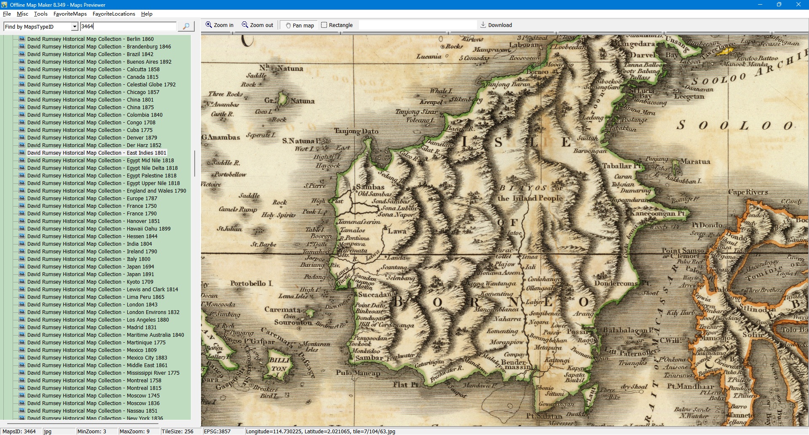Select the Rectangle selection tool
809x435 pixels.
pyautogui.click(x=337, y=25)
